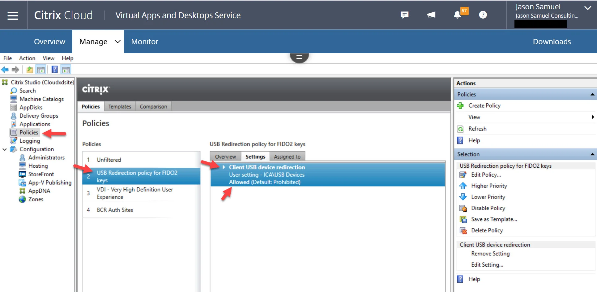Screen dimensions: 597x292
Task: Select the Hosting tree item
Action: click(x=38, y=166)
